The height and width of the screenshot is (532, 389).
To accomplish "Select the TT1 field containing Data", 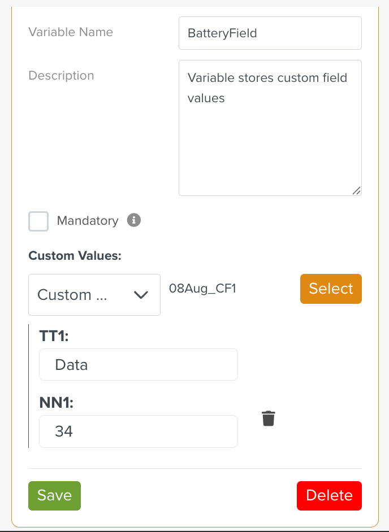I will click(x=138, y=364).
